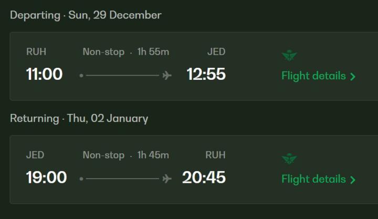Expand the chevron beside departing Flight details
The height and width of the screenshot is (219, 378).
353,77
